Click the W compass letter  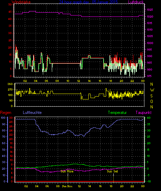point(152,90)
